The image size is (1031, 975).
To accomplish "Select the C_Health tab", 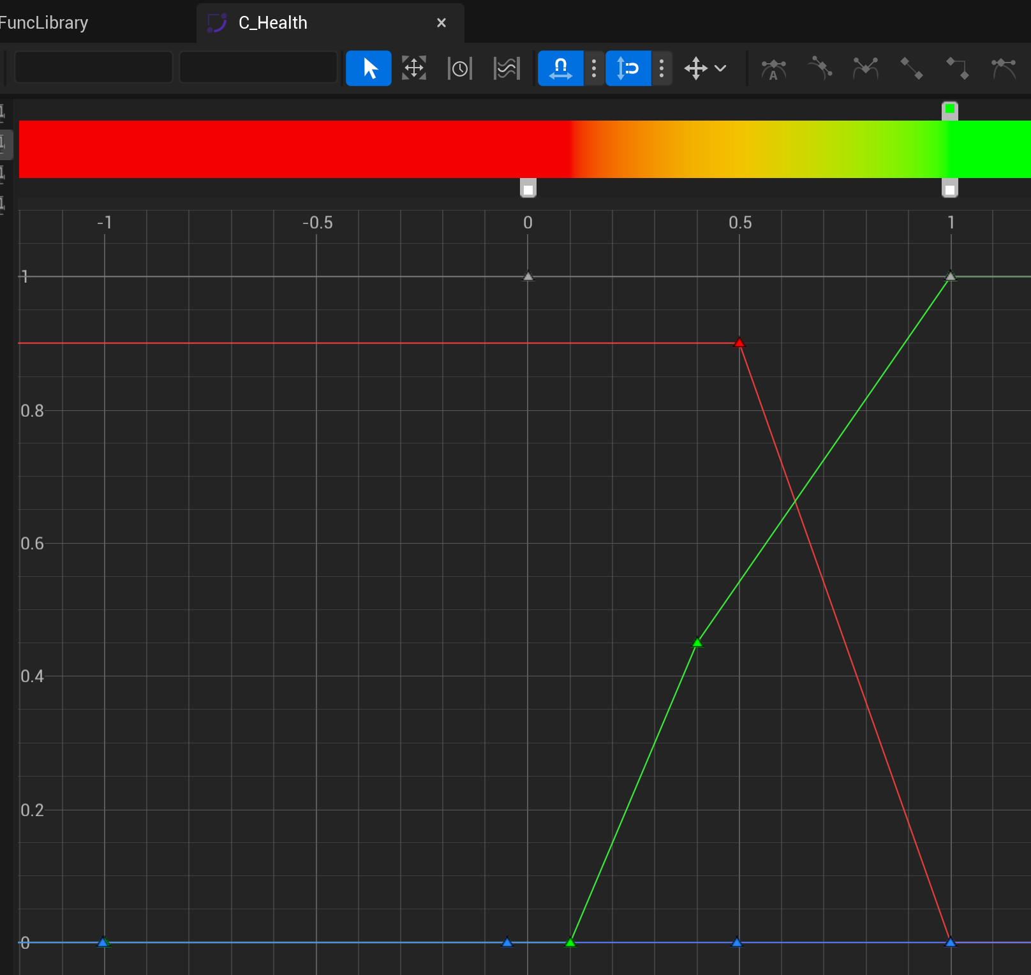I will [273, 23].
